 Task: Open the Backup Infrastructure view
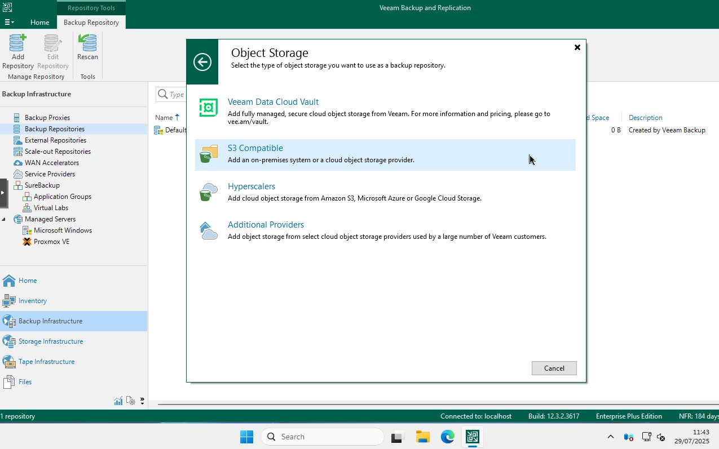coord(74,321)
